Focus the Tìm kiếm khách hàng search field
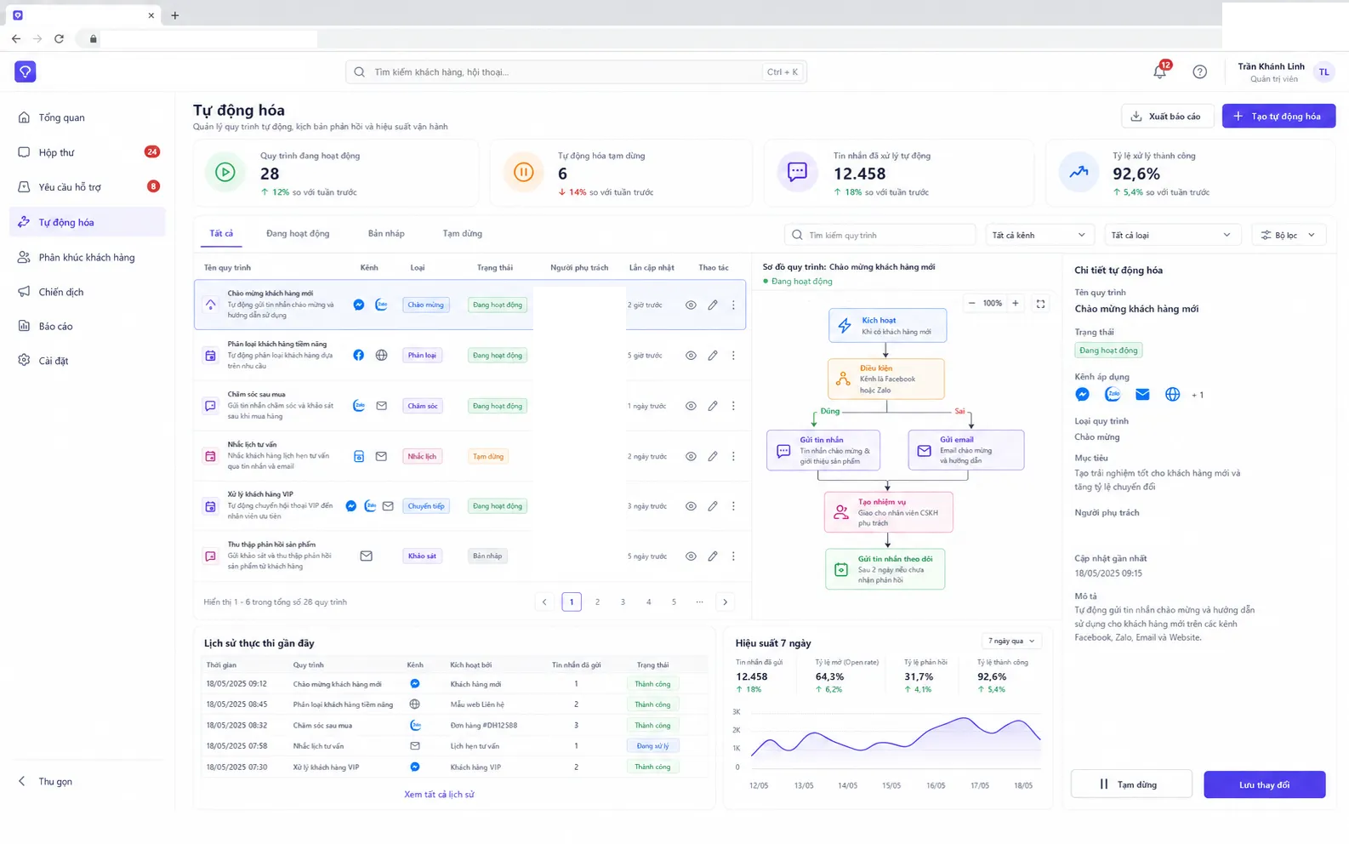Viewport: 1349px width, 844px height. (576, 72)
